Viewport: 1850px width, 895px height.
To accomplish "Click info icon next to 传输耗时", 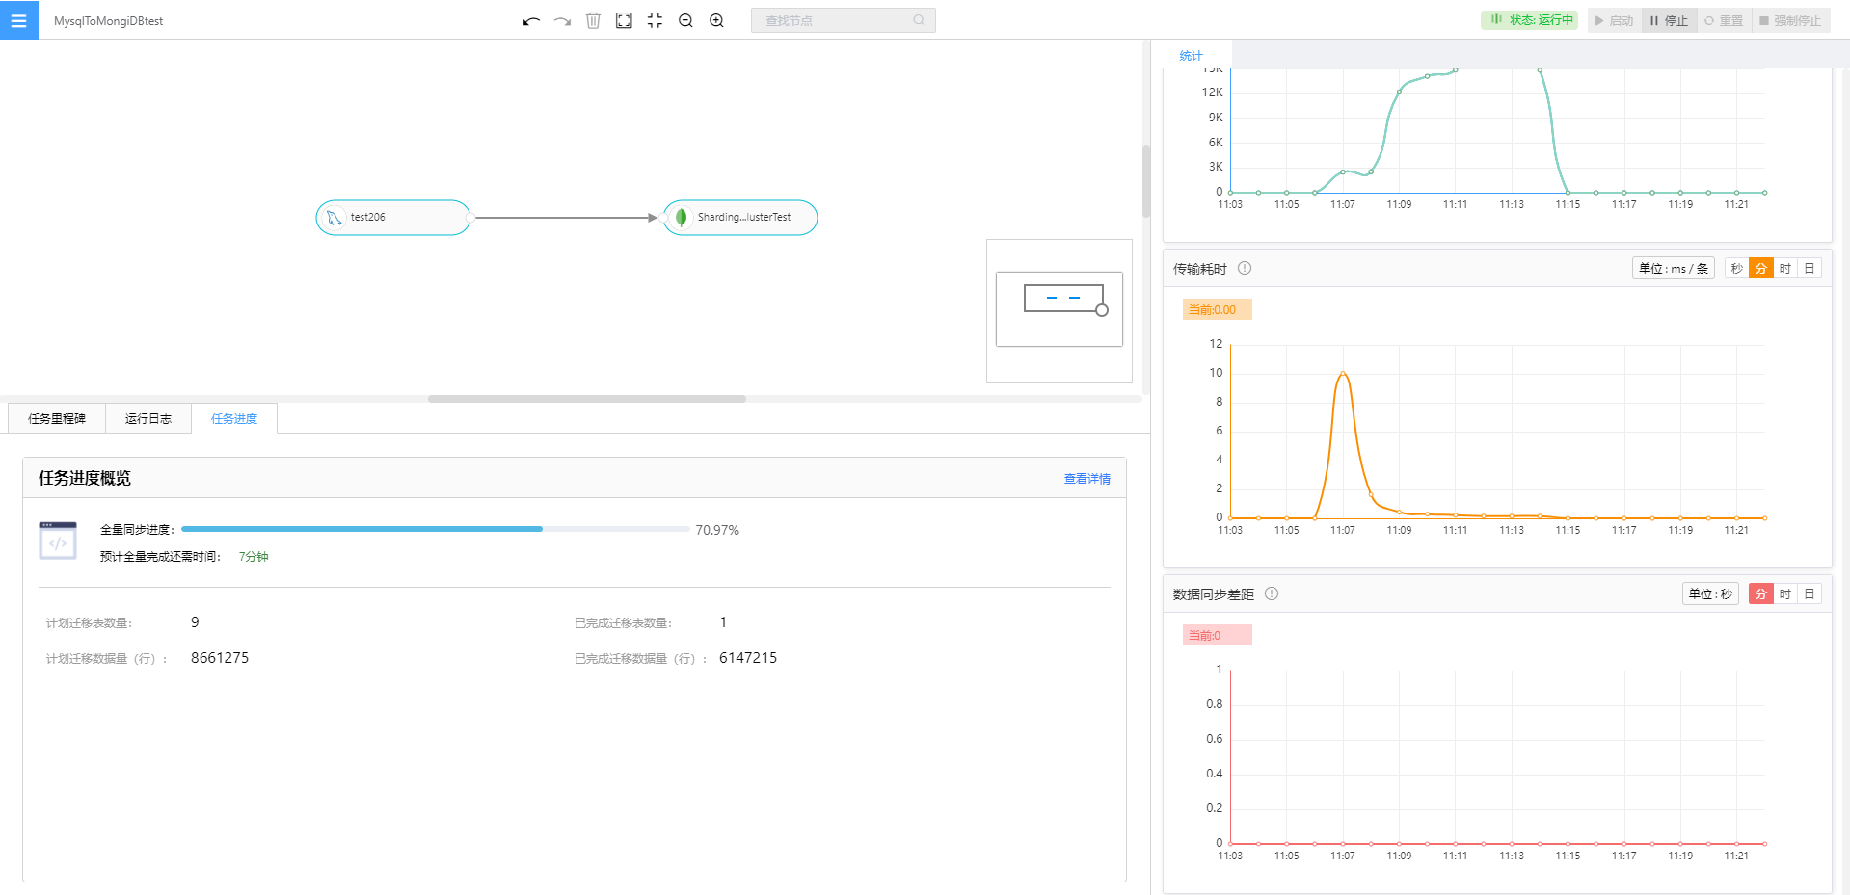I will pyautogui.click(x=1245, y=268).
